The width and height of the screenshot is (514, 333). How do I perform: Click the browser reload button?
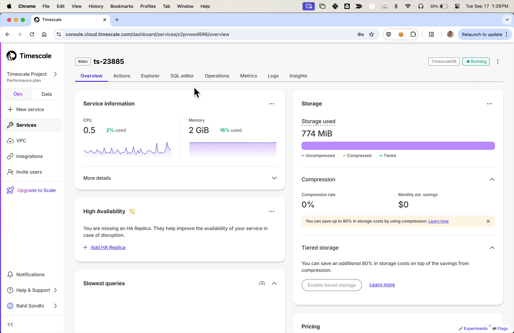pyautogui.click(x=32, y=34)
